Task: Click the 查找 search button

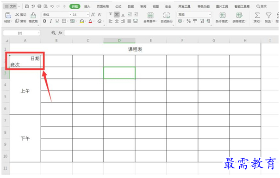Action: tap(261, 6)
